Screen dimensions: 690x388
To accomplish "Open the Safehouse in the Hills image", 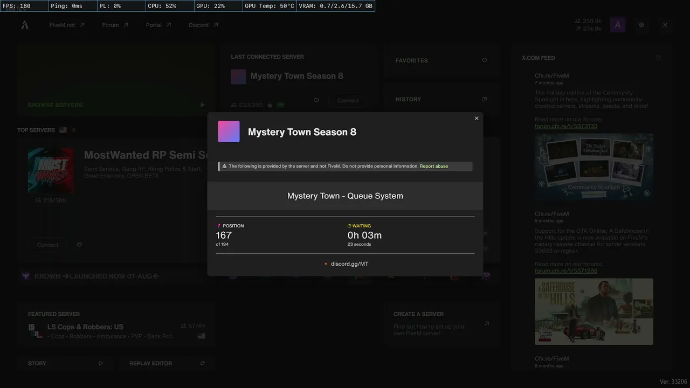I will (594, 311).
